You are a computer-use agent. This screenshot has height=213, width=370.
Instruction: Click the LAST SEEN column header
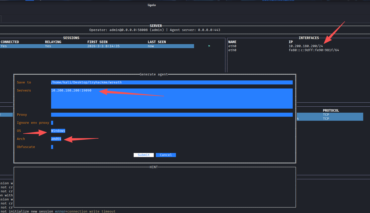pos(157,42)
